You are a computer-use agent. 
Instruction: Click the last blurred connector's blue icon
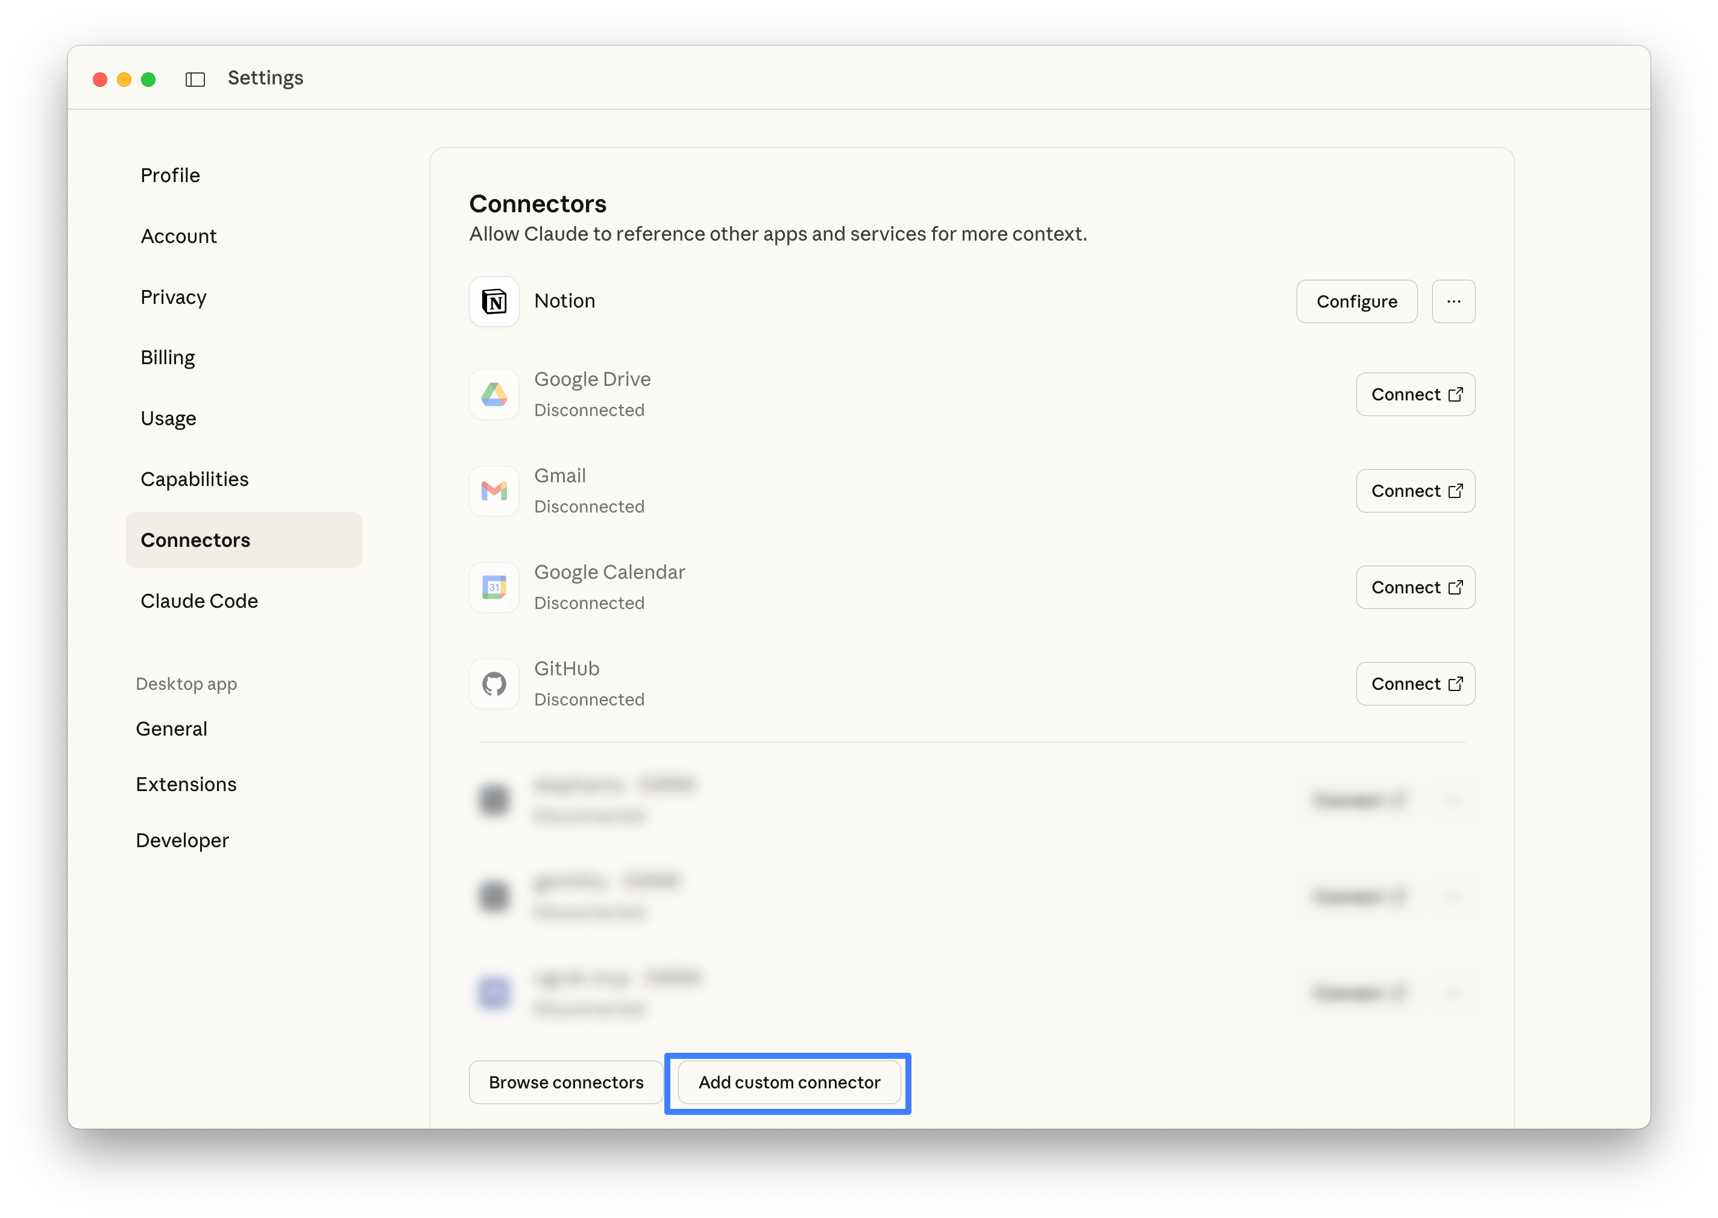point(494,992)
